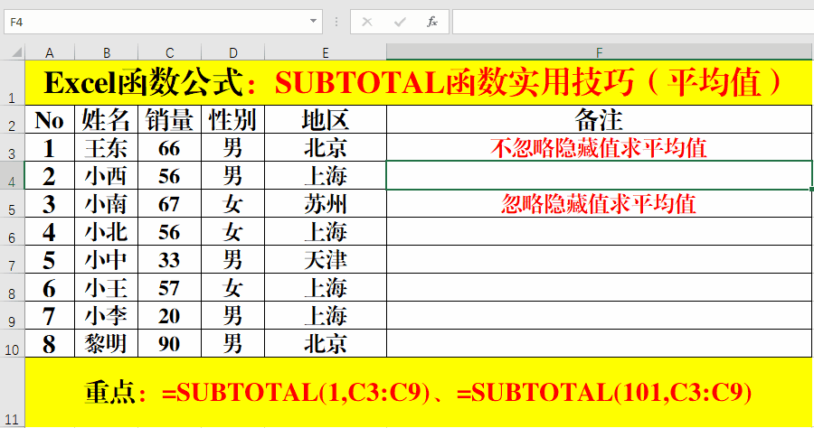Click sales value '33'

(170, 259)
